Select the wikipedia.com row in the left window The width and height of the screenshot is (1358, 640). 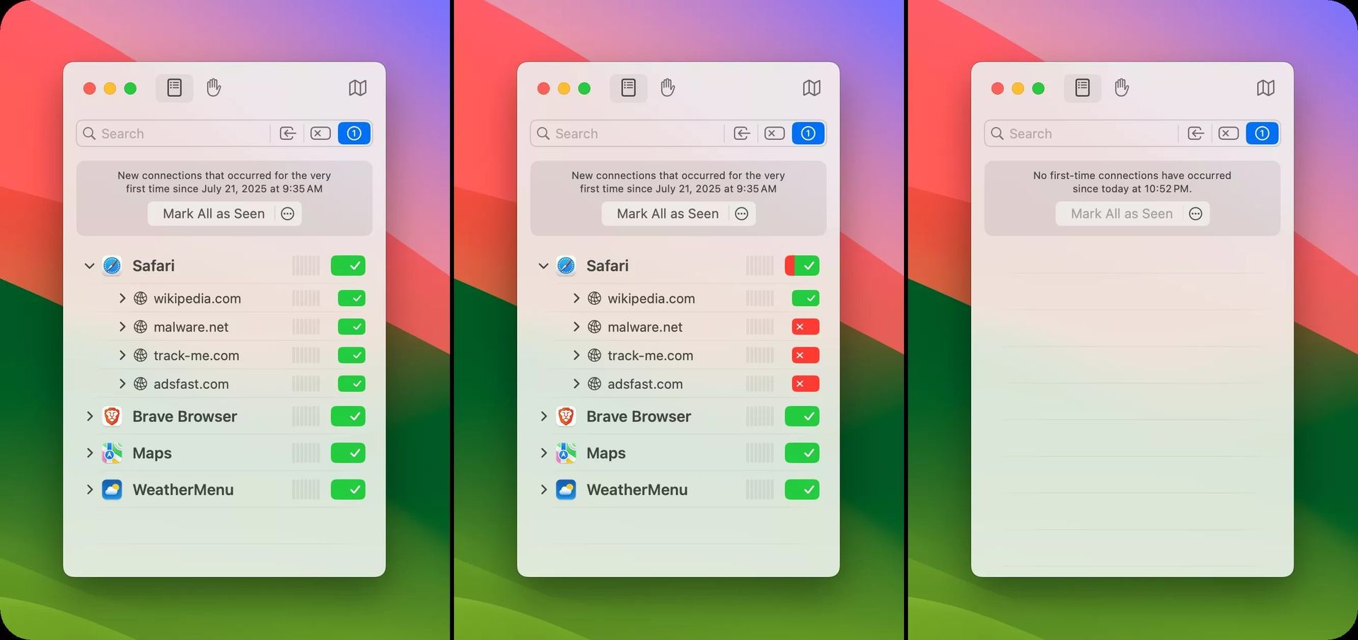point(197,298)
